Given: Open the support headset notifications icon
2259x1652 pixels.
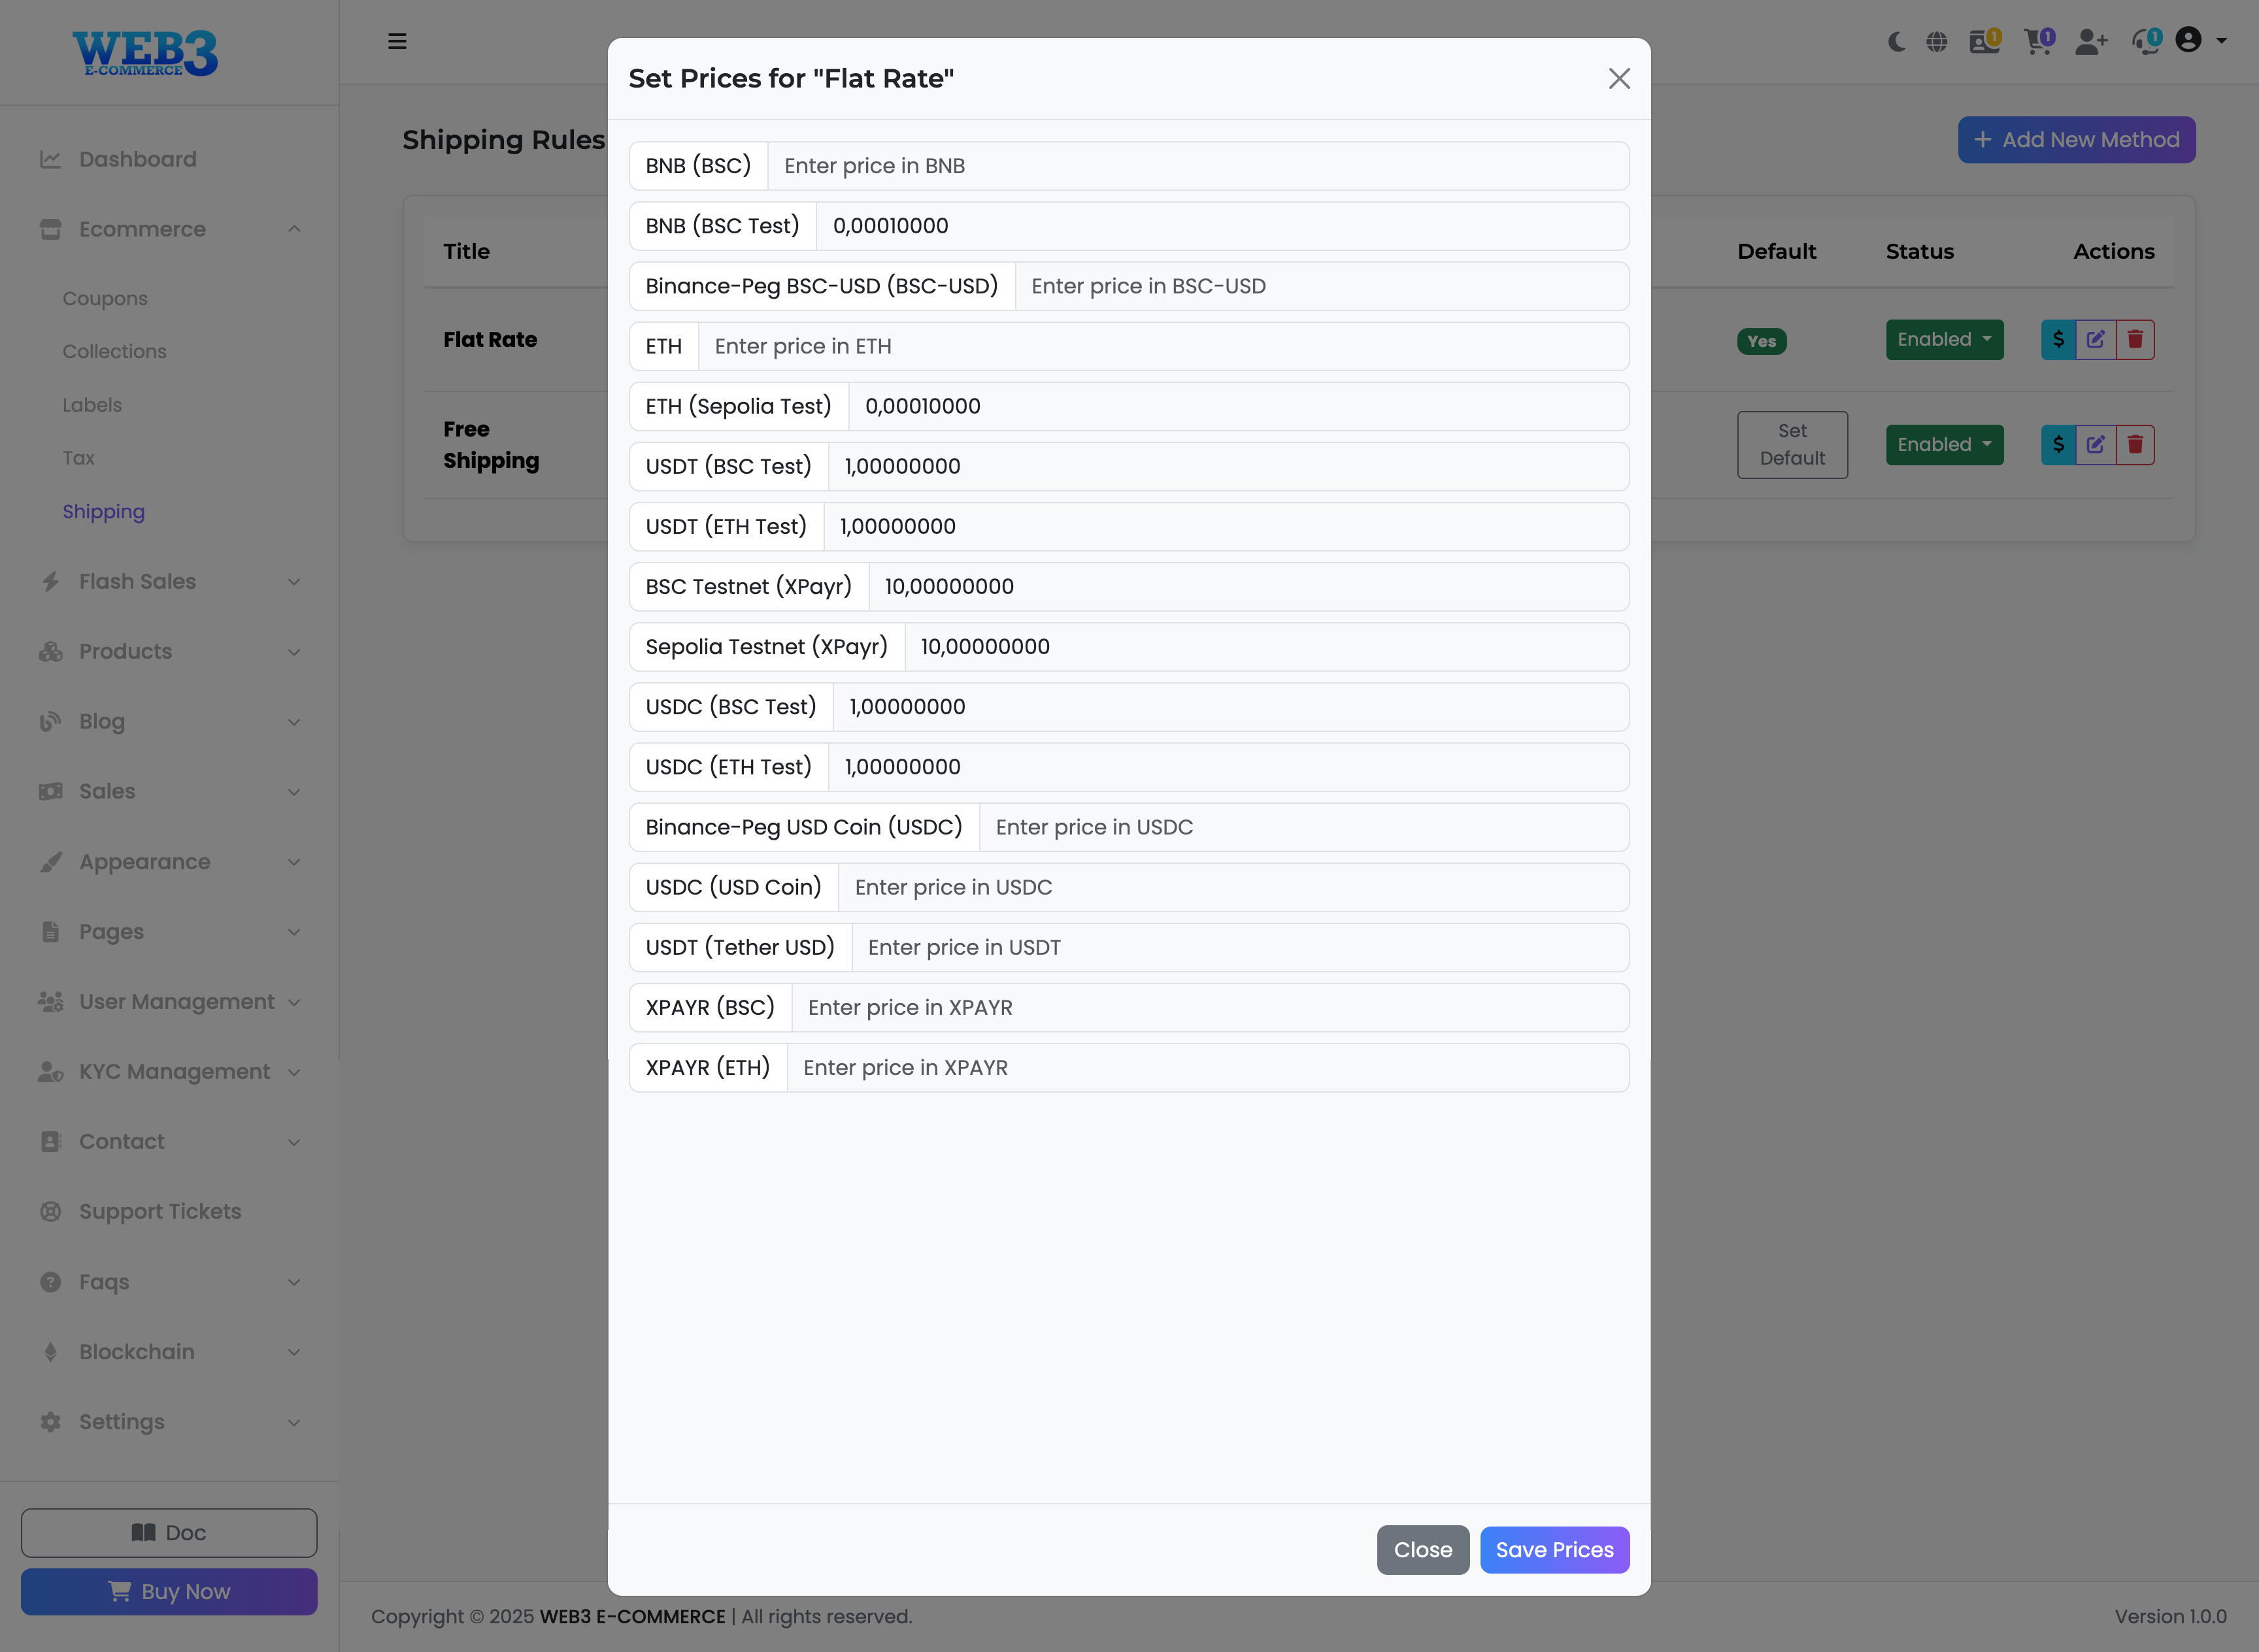Looking at the screenshot, I should tap(2145, 42).
